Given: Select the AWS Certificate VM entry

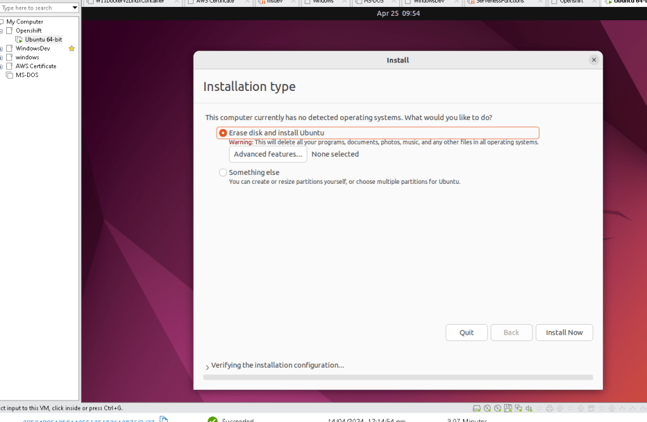Looking at the screenshot, I should tap(36, 66).
